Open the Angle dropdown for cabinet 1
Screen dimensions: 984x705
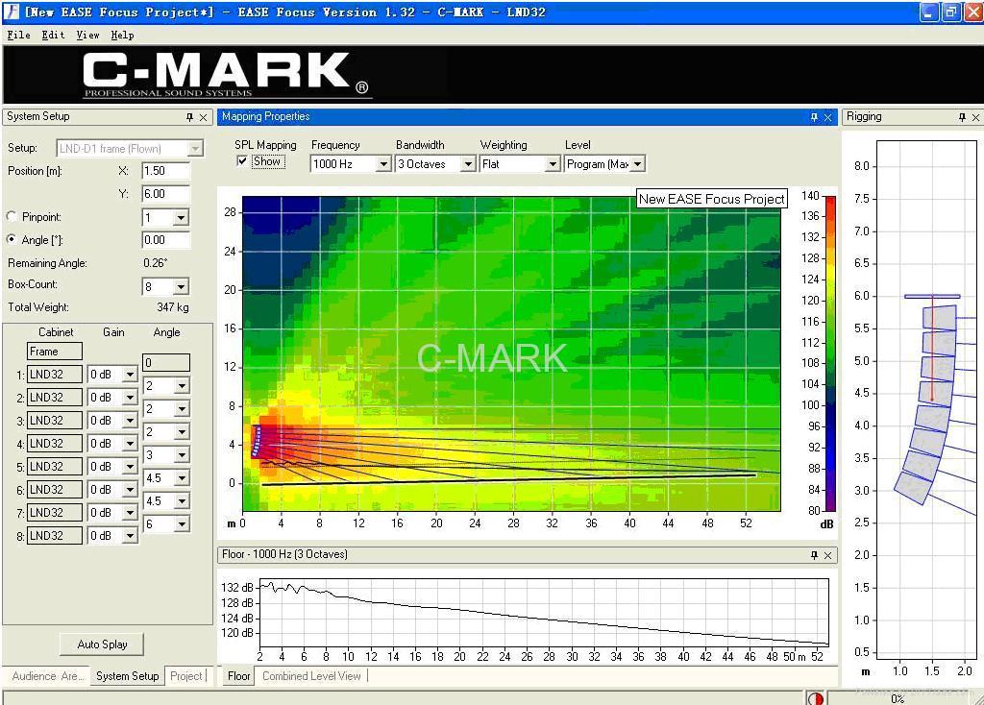pos(182,386)
